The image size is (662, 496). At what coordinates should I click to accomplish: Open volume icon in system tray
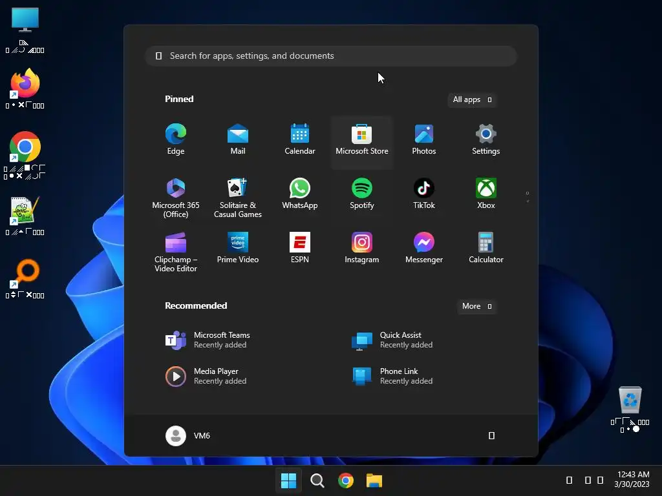(x=601, y=480)
